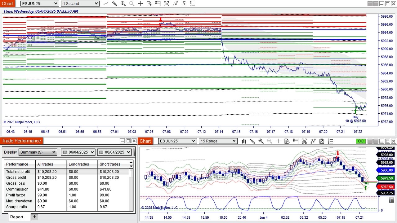The image size is (397, 223).
Task: Select the crosshair cursor on the 1 Second chart
Action: pos(141,4)
